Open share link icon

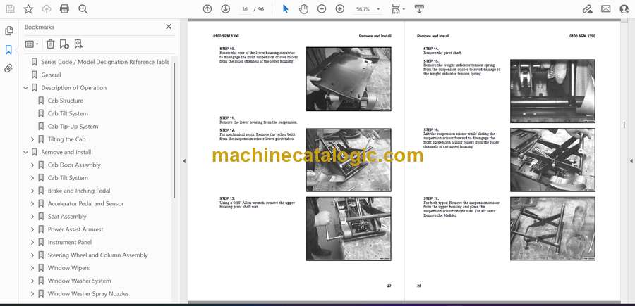(x=587, y=9)
